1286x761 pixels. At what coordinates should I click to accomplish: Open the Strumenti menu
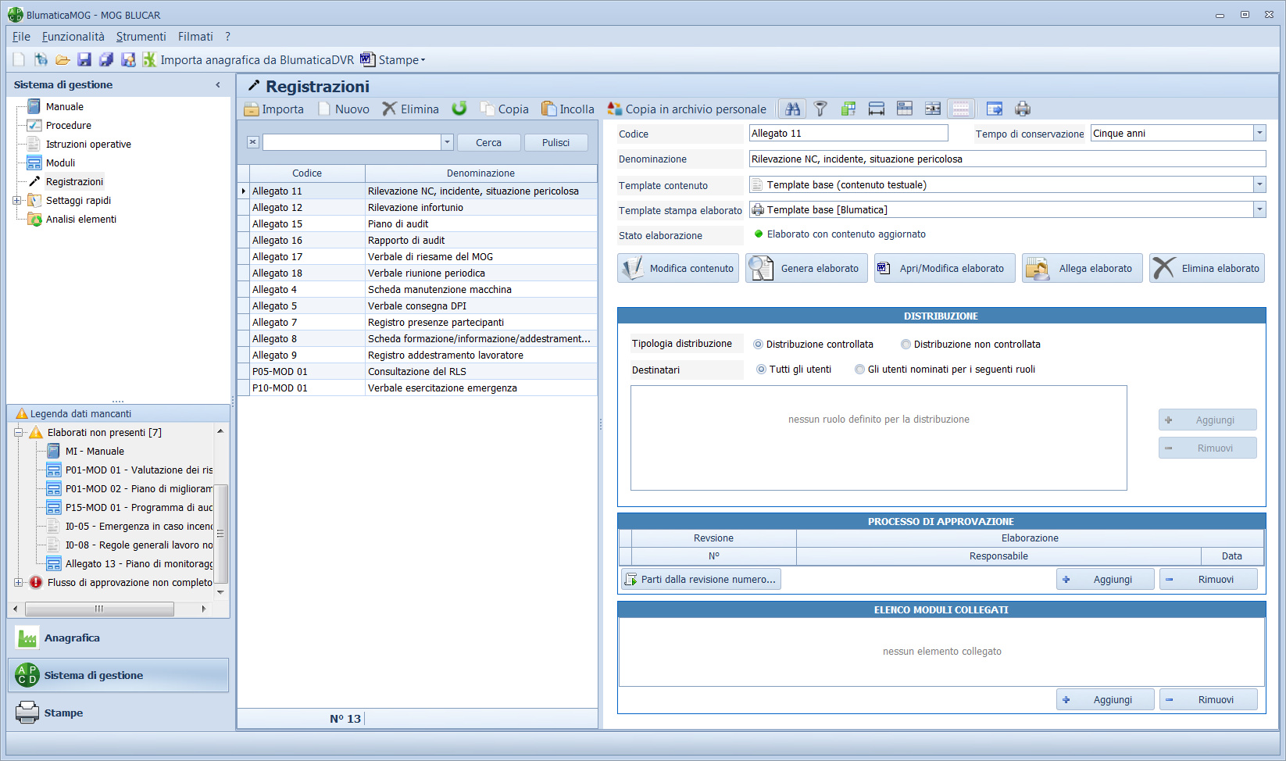coord(141,37)
